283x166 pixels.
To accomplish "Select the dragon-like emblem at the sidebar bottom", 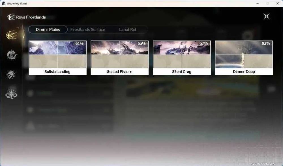I will (x=11, y=94).
